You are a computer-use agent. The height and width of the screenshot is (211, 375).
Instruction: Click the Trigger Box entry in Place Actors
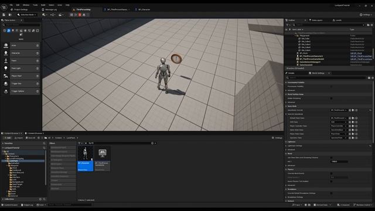pyautogui.click(x=21, y=84)
